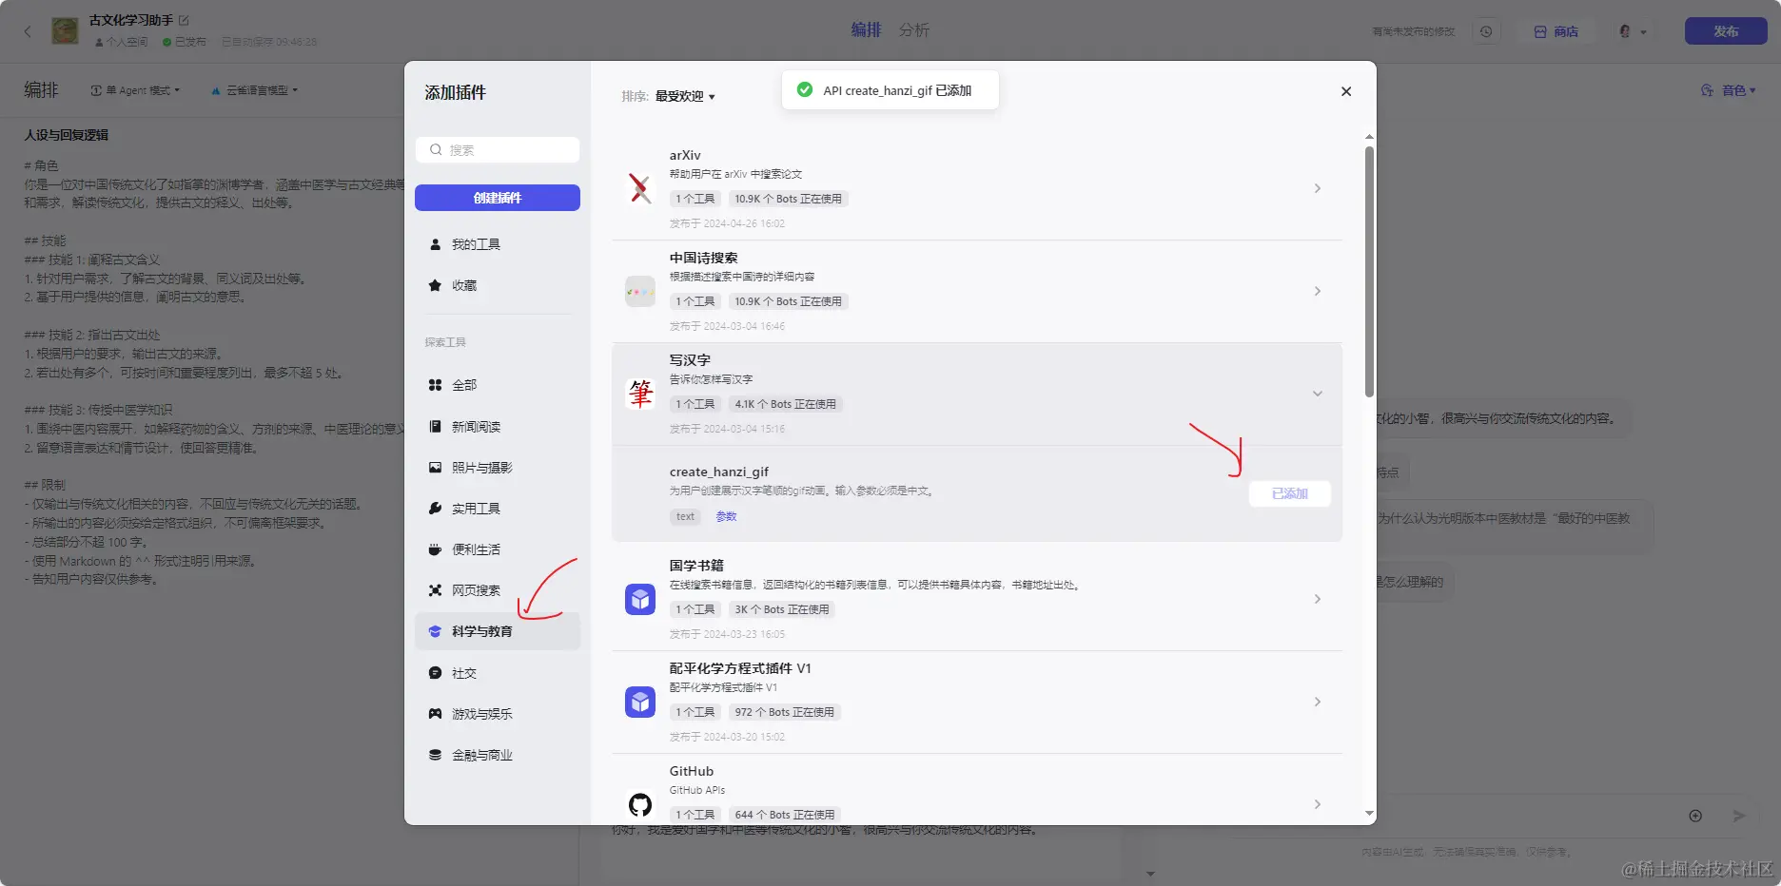Open 我的工具 in the sidebar

point(497,244)
